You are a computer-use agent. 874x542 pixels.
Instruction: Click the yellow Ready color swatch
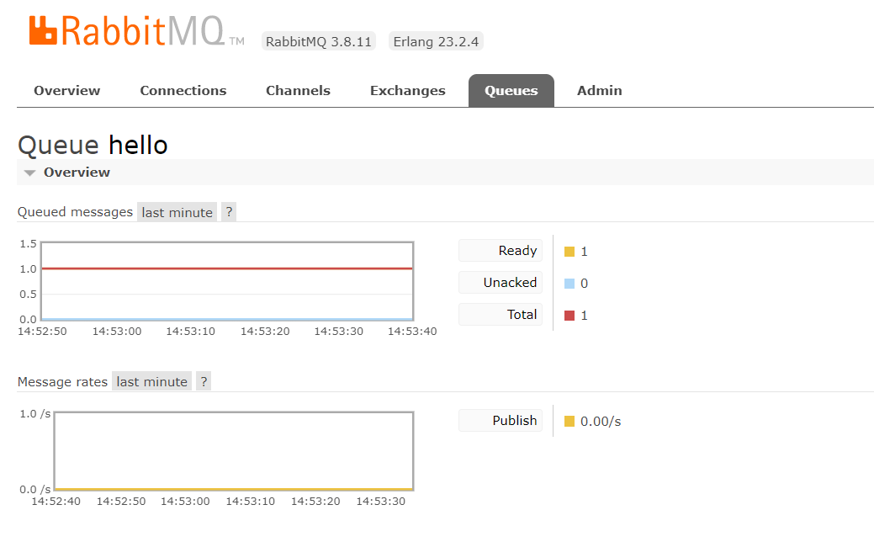[x=569, y=252]
